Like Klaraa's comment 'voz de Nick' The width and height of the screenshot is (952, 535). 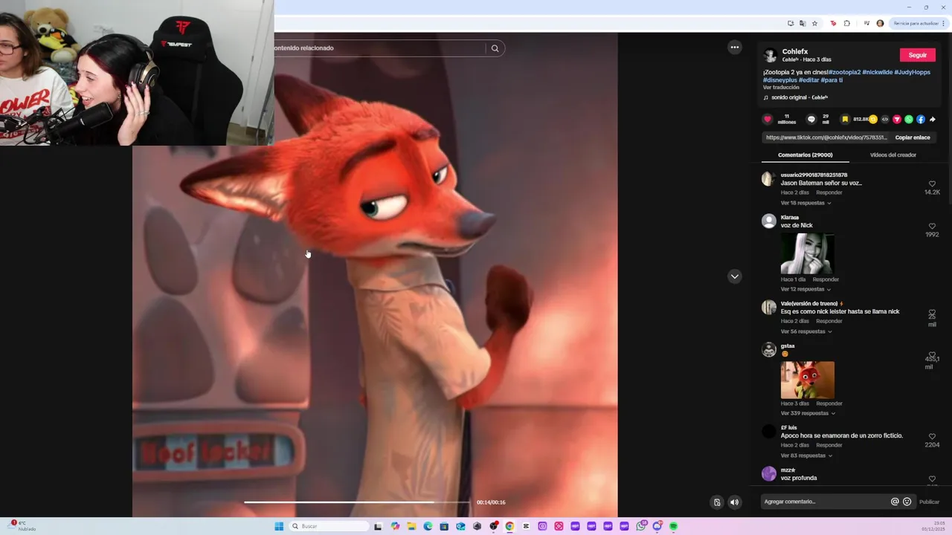coord(932,227)
